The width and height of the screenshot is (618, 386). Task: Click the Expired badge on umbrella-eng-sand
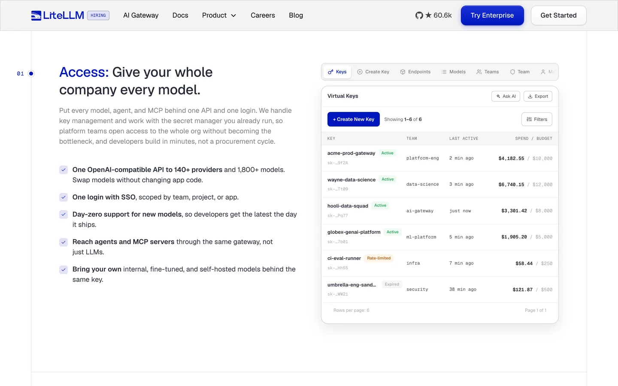coord(392,284)
